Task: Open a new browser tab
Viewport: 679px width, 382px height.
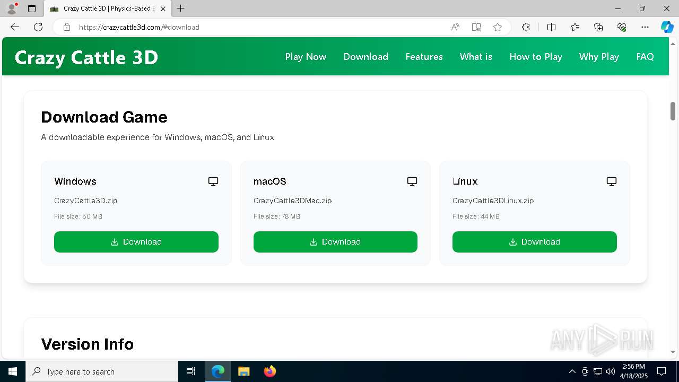Action: pyautogui.click(x=181, y=8)
